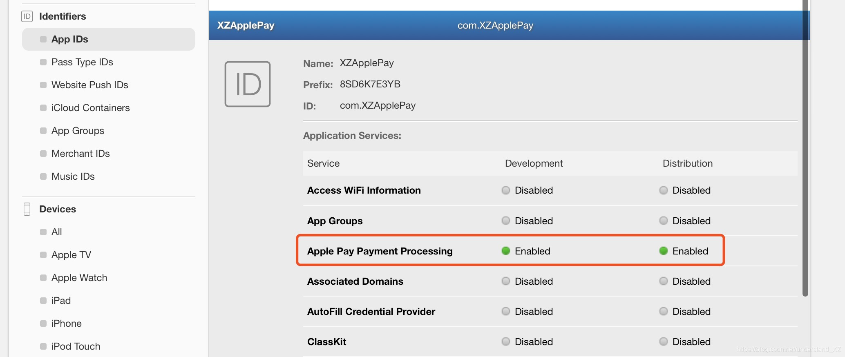The width and height of the screenshot is (845, 357).
Task: Click the Distribution column header
Action: tap(687, 163)
